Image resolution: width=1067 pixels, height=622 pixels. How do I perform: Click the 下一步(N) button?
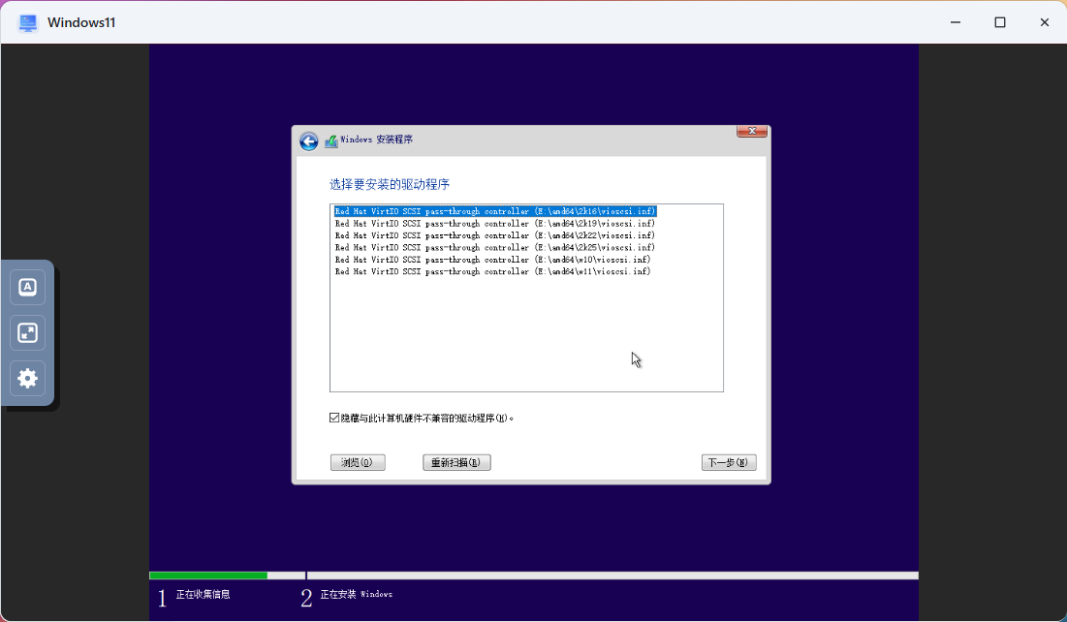(x=729, y=463)
